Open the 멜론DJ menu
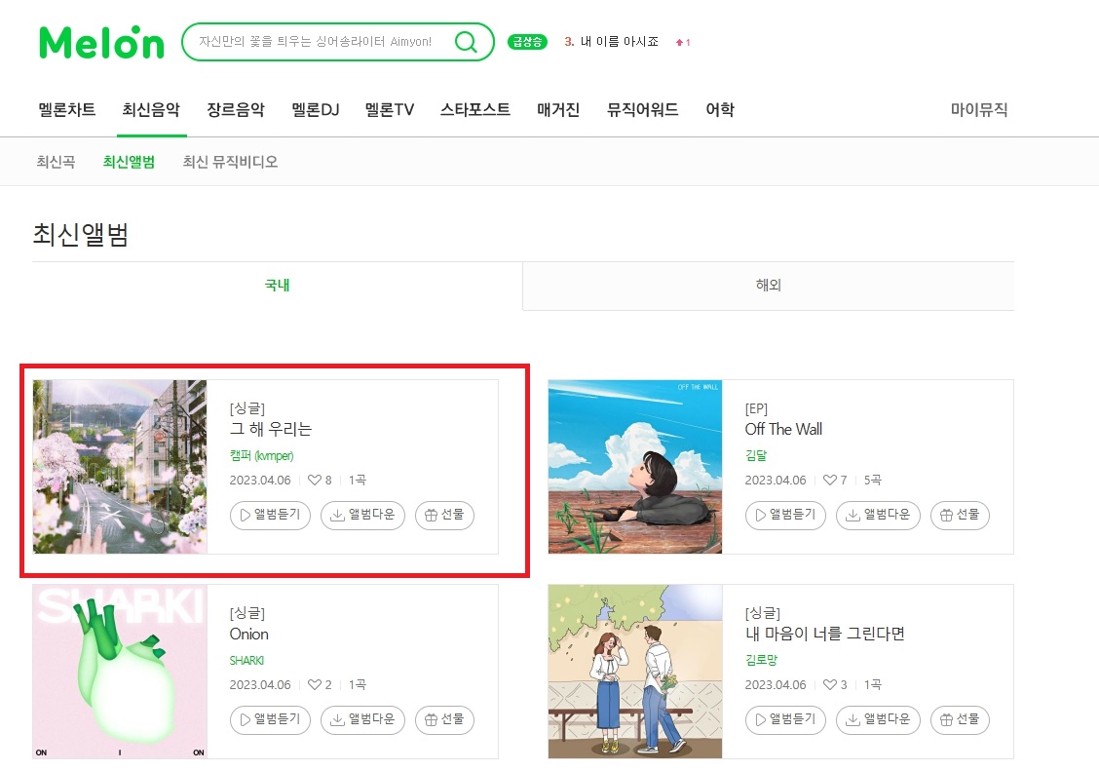Screen dimensions: 1099x771 pyautogui.click(x=316, y=110)
